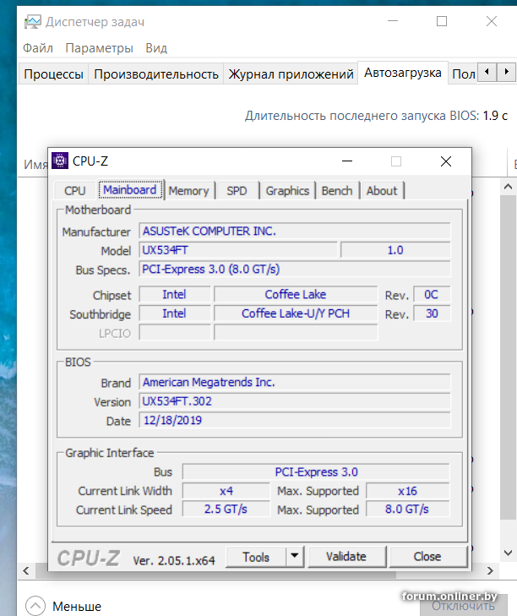
Task: Click the Current Link Width field x4
Action: [226, 491]
